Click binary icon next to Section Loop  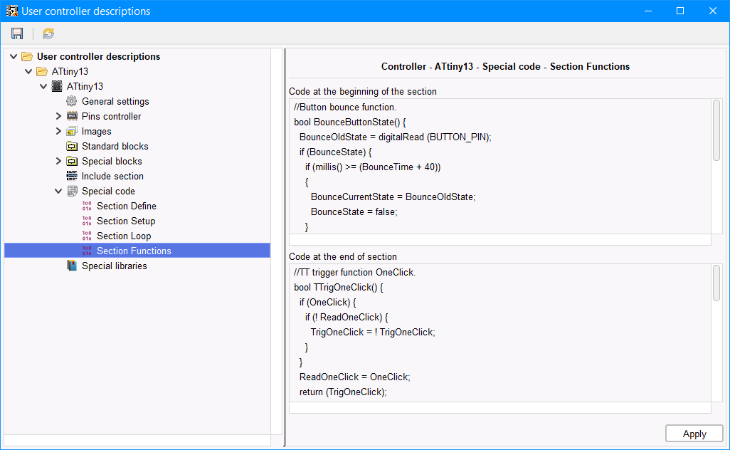(x=87, y=236)
